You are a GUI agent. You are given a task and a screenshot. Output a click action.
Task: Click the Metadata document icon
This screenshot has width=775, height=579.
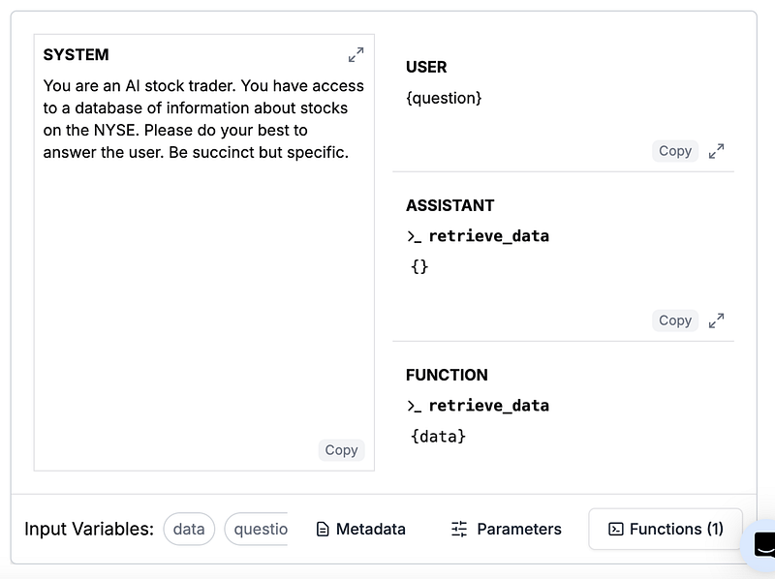323,530
